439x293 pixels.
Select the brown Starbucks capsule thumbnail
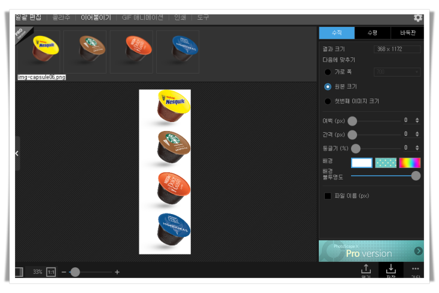[x=85, y=51]
